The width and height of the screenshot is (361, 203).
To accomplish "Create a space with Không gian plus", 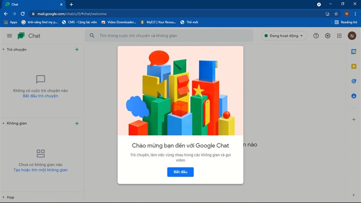I will click(77, 124).
